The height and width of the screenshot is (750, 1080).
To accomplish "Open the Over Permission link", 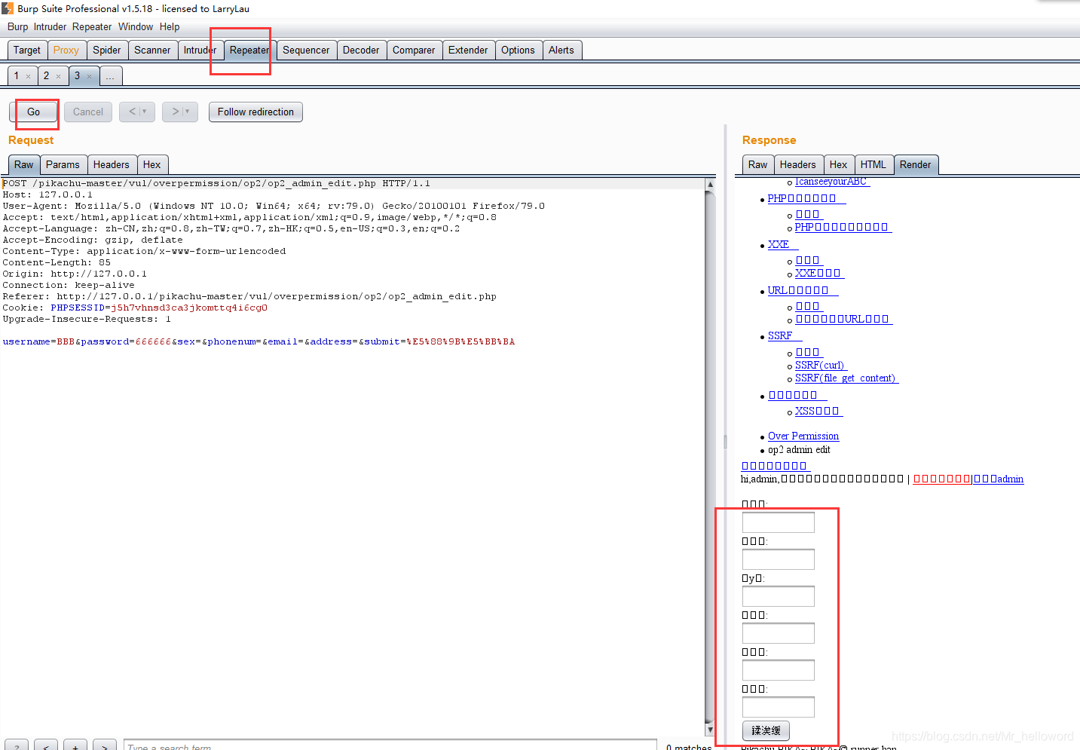I will pos(803,436).
